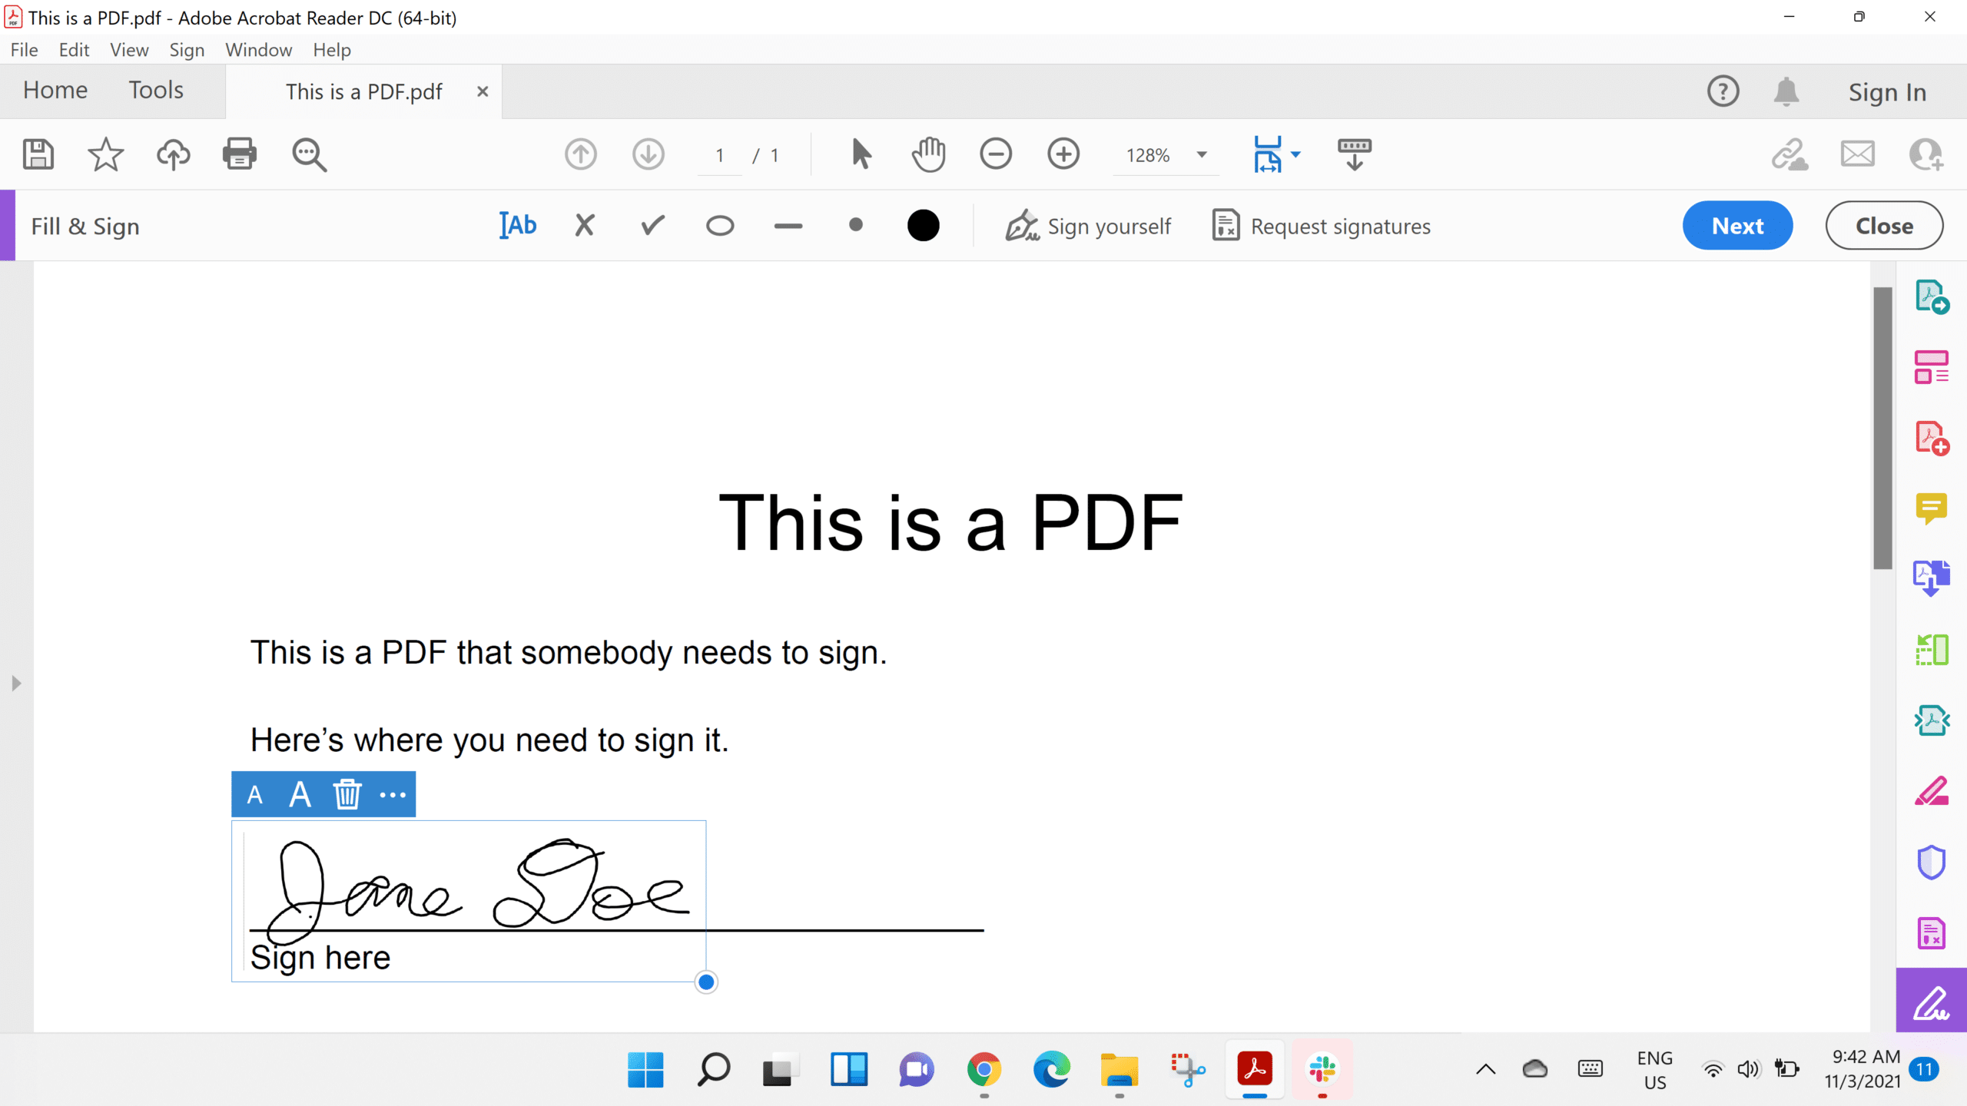Open the black color picker
Image resolution: width=1967 pixels, height=1106 pixels.
[923, 226]
